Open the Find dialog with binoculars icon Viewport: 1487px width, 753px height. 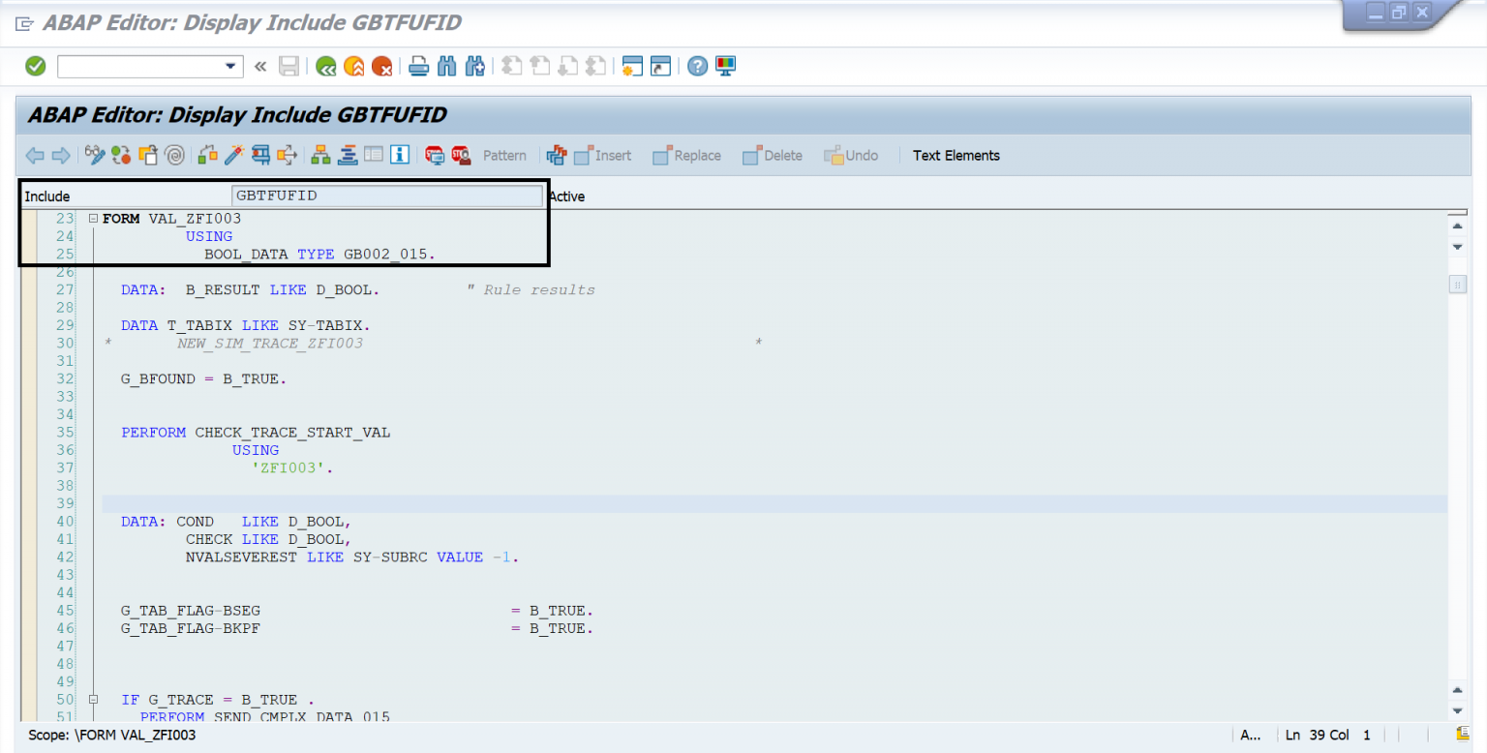(446, 66)
